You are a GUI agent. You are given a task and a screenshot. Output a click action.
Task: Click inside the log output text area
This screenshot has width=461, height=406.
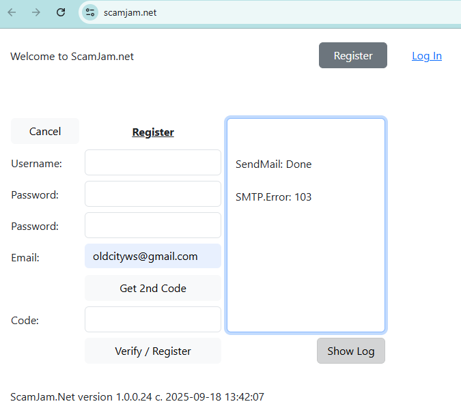click(306, 266)
